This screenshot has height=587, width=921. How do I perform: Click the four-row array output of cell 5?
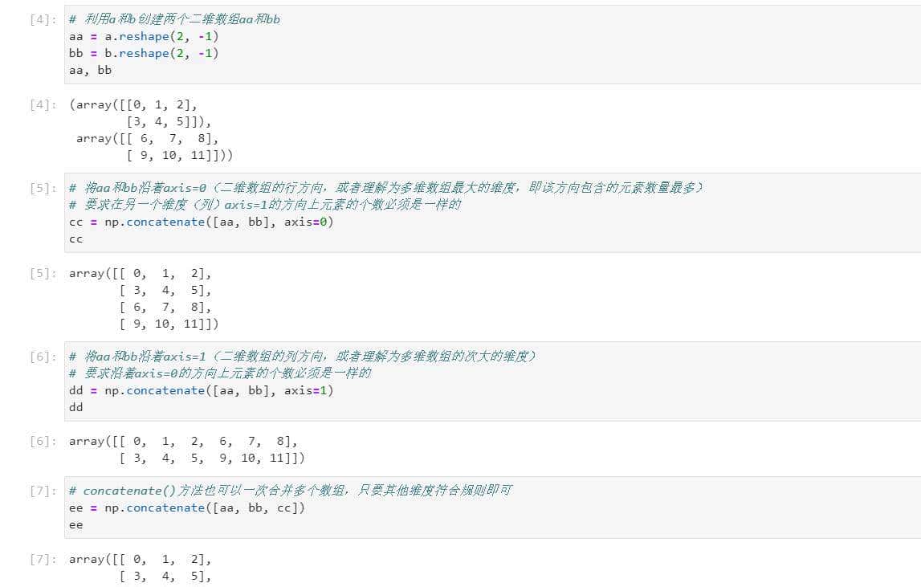click(x=161, y=299)
